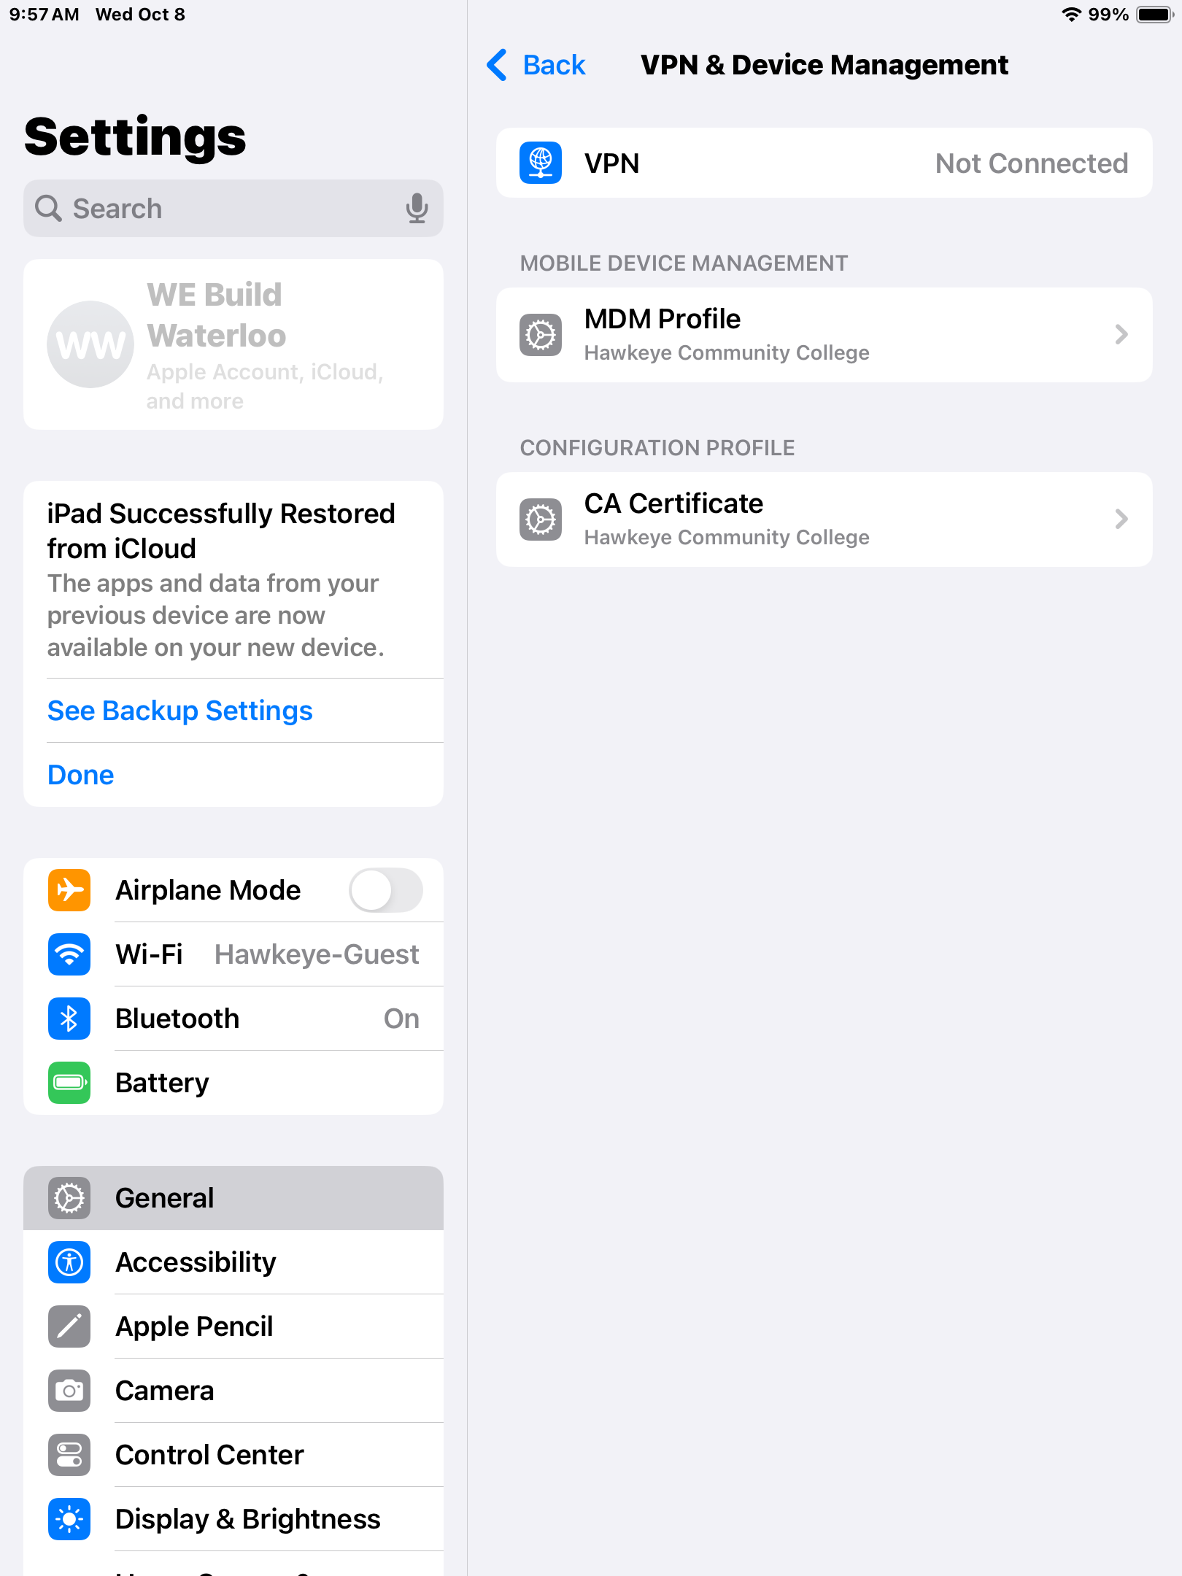Viewport: 1182px width, 1576px height.
Task: Open the Control Center icon
Action: click(69, 1455)
